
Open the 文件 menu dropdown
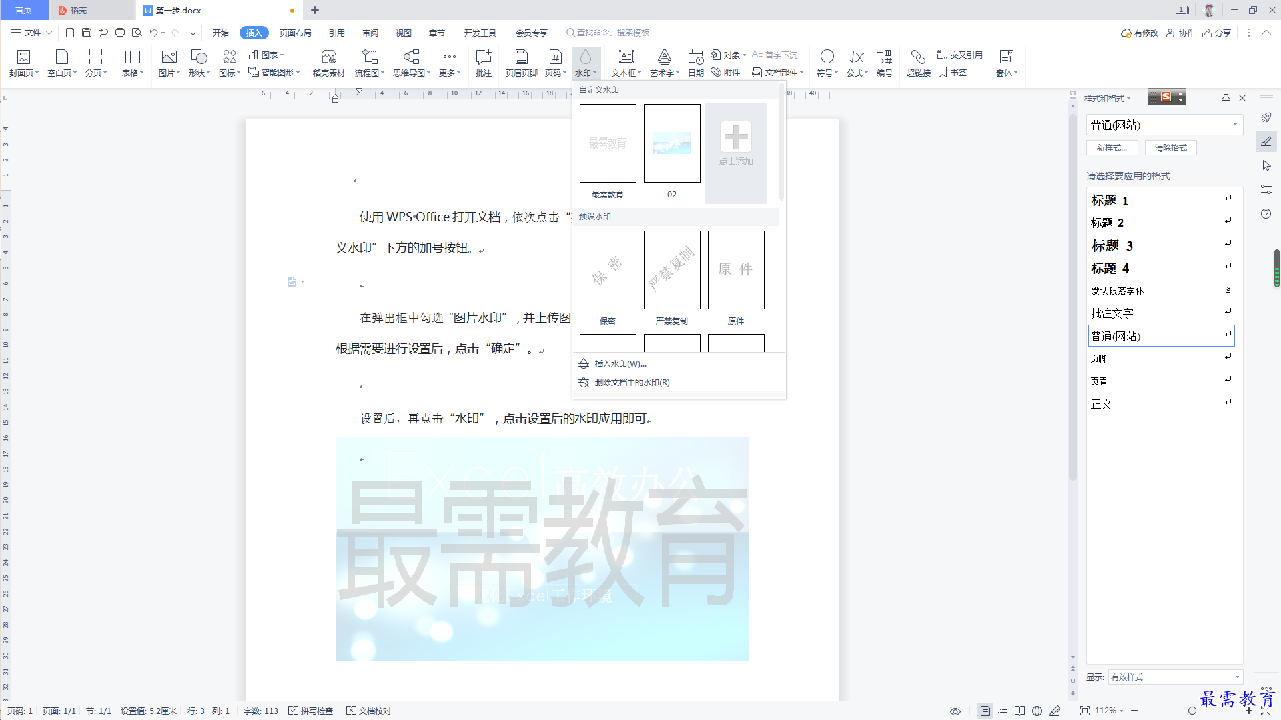[x=31, y=32]
